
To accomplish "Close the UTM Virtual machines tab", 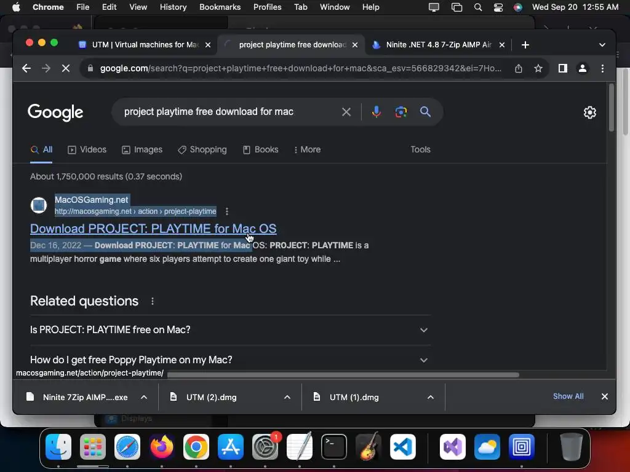I will [x=208, y=45].
